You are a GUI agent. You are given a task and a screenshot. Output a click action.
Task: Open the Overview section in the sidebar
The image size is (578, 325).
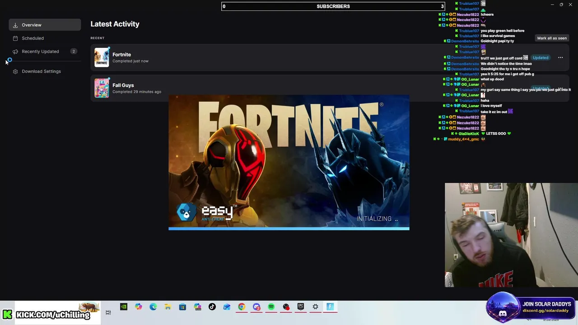[45, 25]
